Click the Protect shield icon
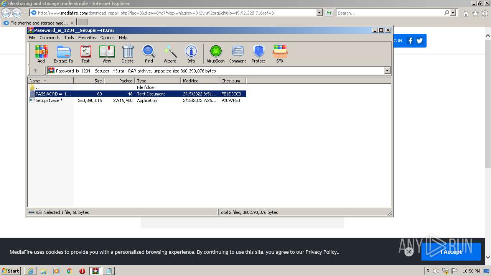The height and width of the screenshot is (276, 491). (x=259, y=54)
